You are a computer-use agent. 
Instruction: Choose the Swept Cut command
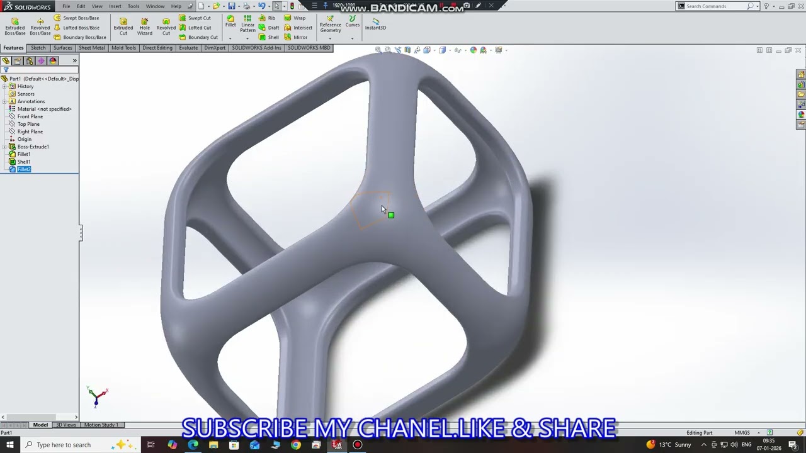click(x=195, y=18)
